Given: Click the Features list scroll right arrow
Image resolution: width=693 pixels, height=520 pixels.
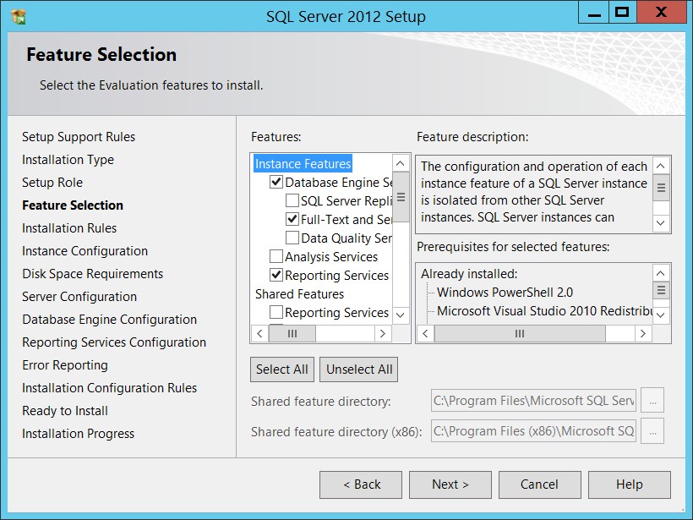Looking at the screenshot, I should click(x=383, y=333).
